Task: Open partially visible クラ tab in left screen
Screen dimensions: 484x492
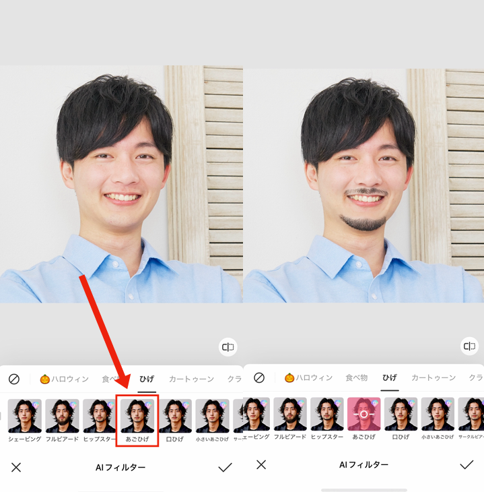Action: [234, 379]
